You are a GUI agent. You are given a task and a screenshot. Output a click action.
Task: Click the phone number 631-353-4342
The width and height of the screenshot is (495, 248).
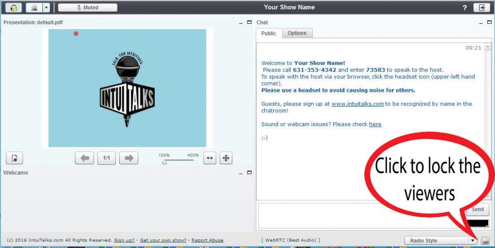pyautogui.click(x=314, y=70)
